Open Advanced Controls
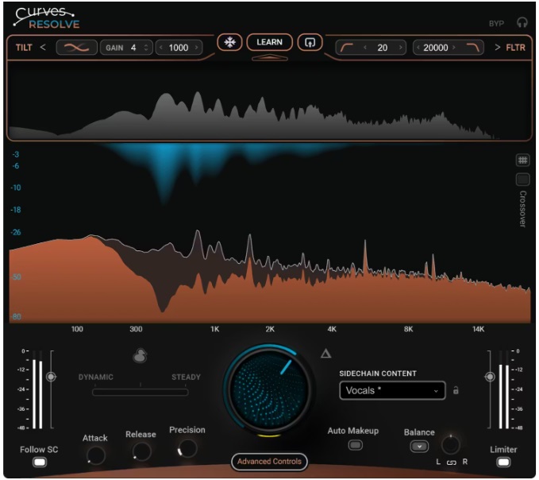Image resolution: width=539 pixels, height=480 pixels. (269, 462)
